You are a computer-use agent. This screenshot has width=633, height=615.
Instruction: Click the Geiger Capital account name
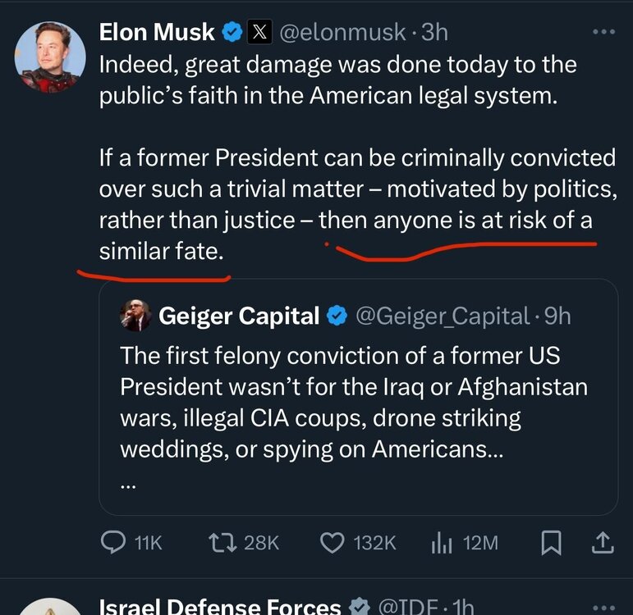click(238, 315)
